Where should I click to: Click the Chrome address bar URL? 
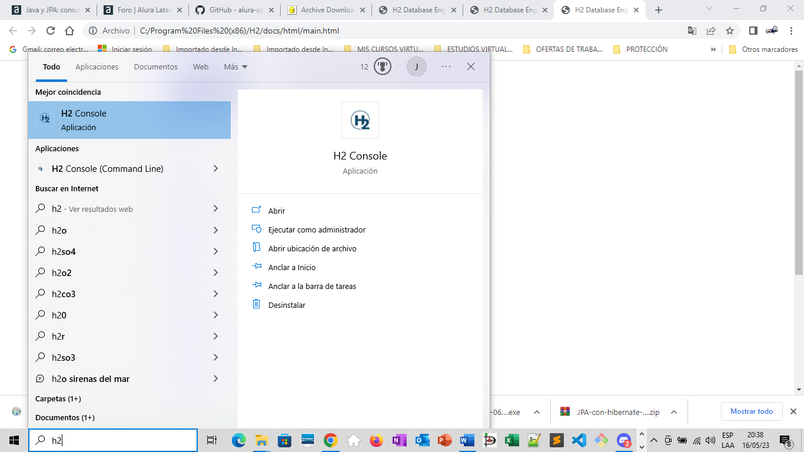(239, 31)
